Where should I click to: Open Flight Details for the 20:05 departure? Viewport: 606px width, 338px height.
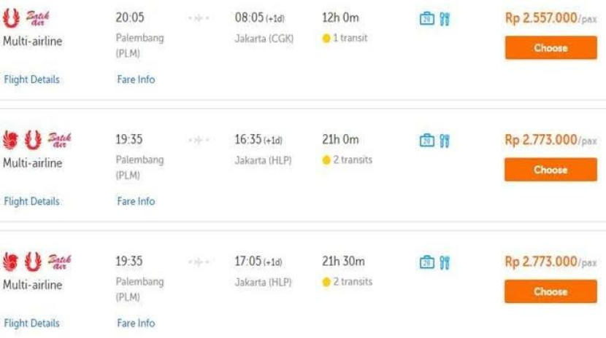(x=32, y=79)
